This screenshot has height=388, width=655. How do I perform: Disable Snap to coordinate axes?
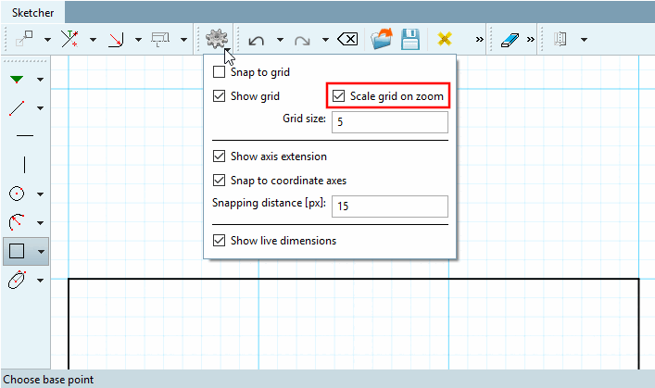[x=219, y=181]
